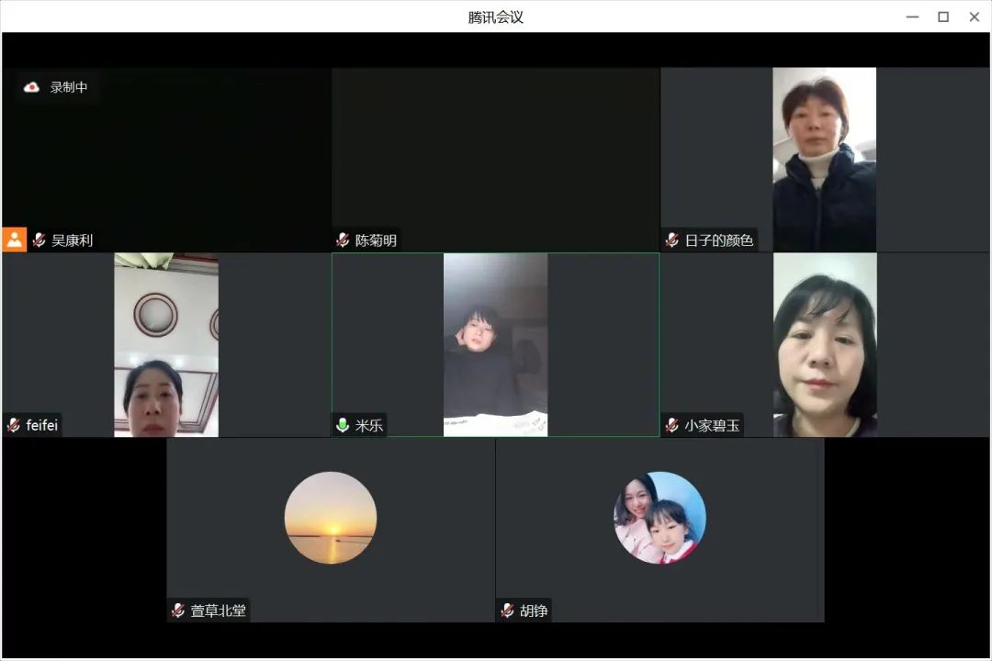992x661 pixels.
Task: Click muted microphone icon beside 陈菊明
Action: pyautogui.click(x=344, y=241)
